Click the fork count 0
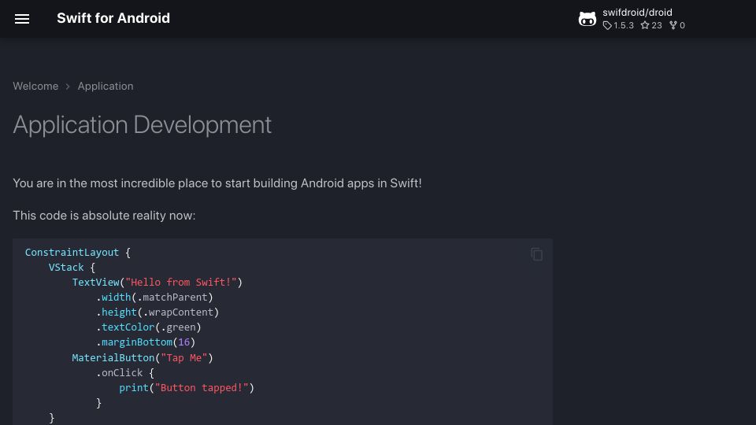Screen dimensions: 756x425 coord(677,25)
